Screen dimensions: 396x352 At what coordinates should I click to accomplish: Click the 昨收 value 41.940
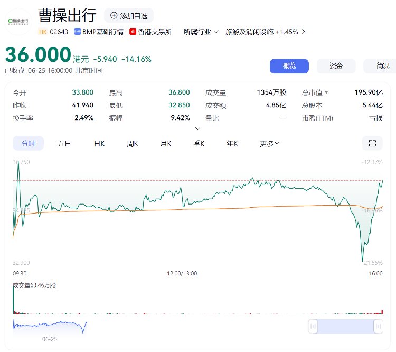82,105
